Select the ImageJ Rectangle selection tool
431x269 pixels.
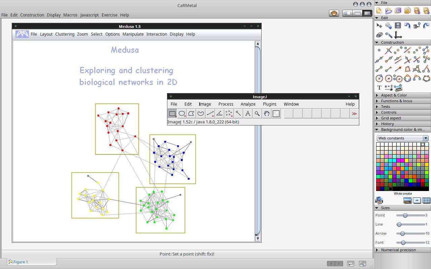click(172, 114)
